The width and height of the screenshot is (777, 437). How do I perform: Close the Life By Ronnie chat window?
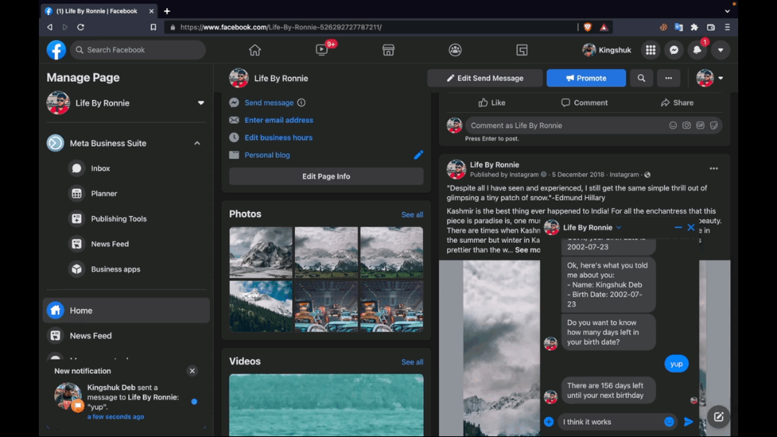(691, 227)
